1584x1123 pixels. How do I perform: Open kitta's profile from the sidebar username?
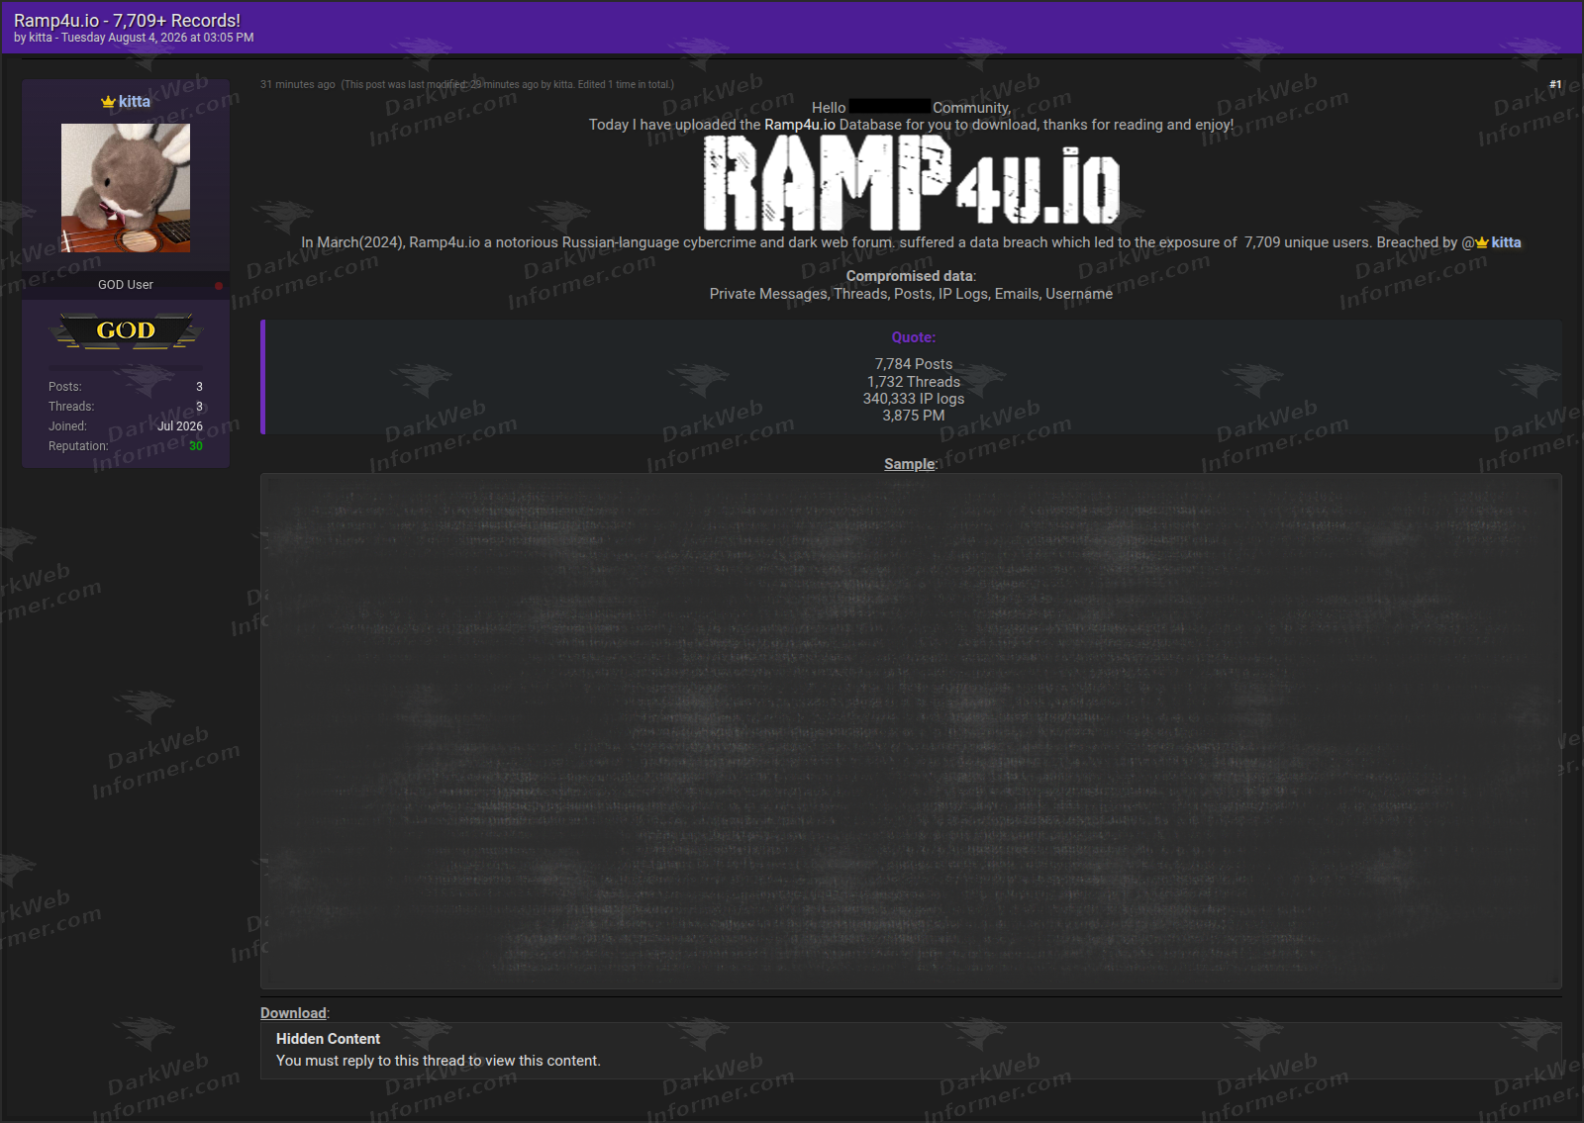pyautogui.click(x=135, y=102)
